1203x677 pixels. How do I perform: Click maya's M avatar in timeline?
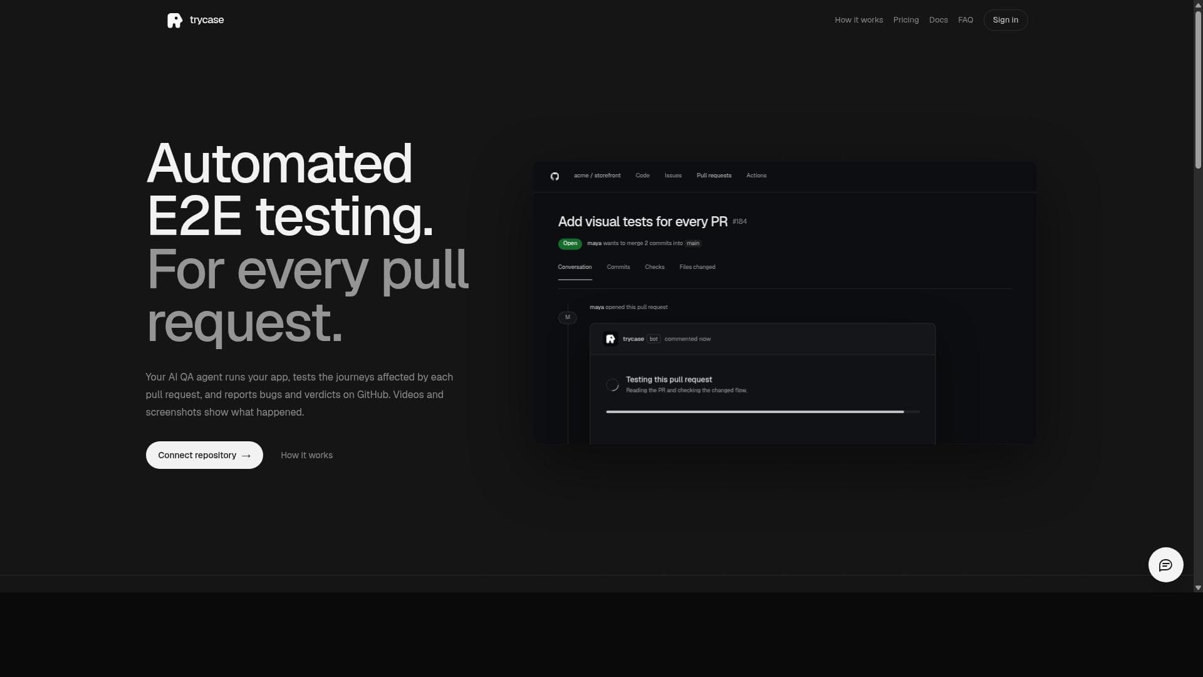pyautogui.click(x=568, y=317)
